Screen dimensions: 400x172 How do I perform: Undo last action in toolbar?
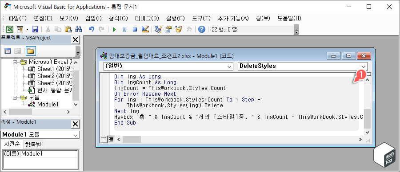coord(91,29)
